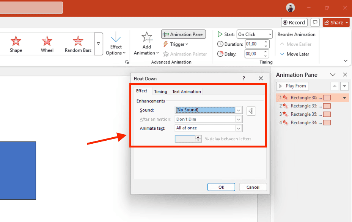Click the Help question mark in Float Down dialog

244,78
